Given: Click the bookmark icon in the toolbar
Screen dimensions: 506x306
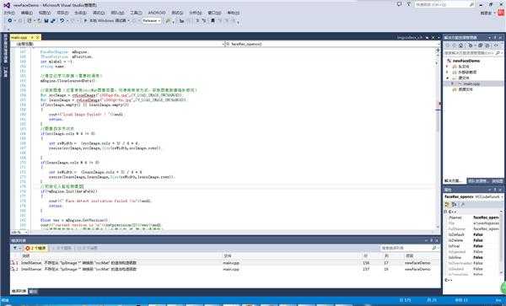Looking at the screenshot, I should (213, 20).
